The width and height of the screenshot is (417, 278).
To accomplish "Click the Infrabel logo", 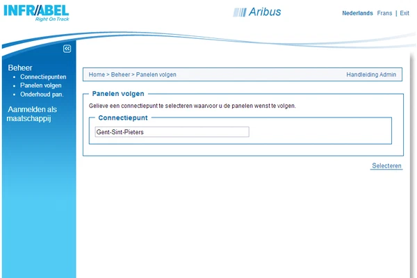I will (36, 13).
